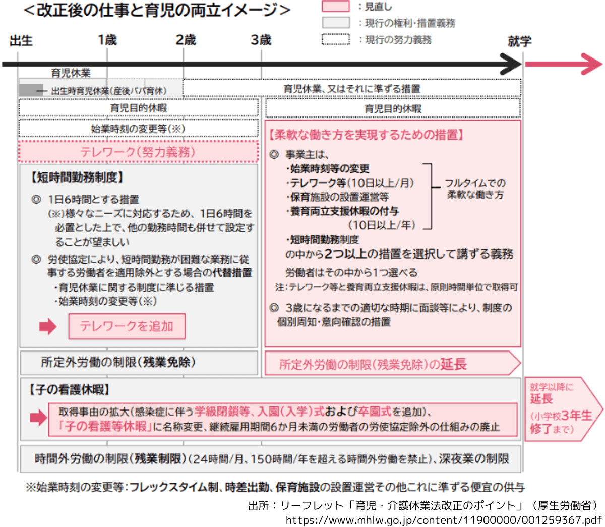Click the 出所:リーフレット source line

tap(423, 505)
